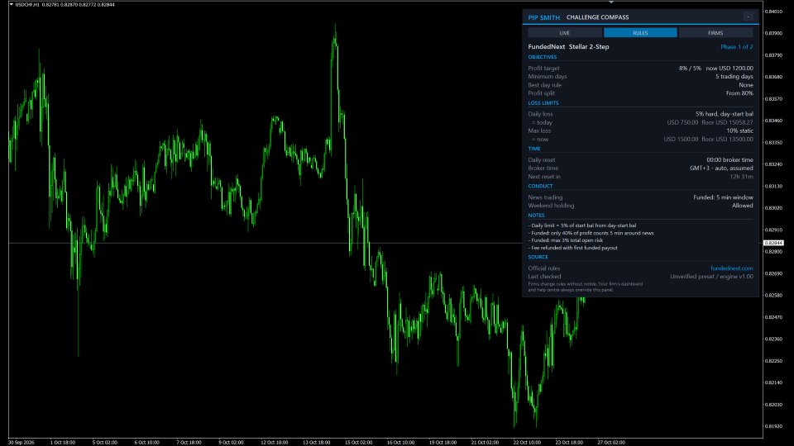Screen dimensions: 794x446
Task: Click the "5% hard, day-start bal" value
Action: click(725, 114)
